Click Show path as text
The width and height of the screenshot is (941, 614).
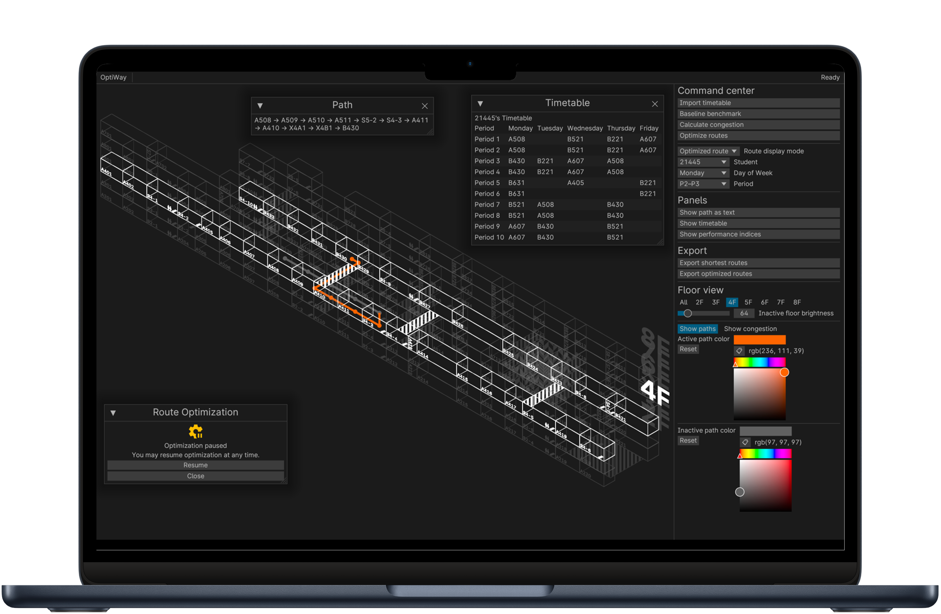point(758,213)
